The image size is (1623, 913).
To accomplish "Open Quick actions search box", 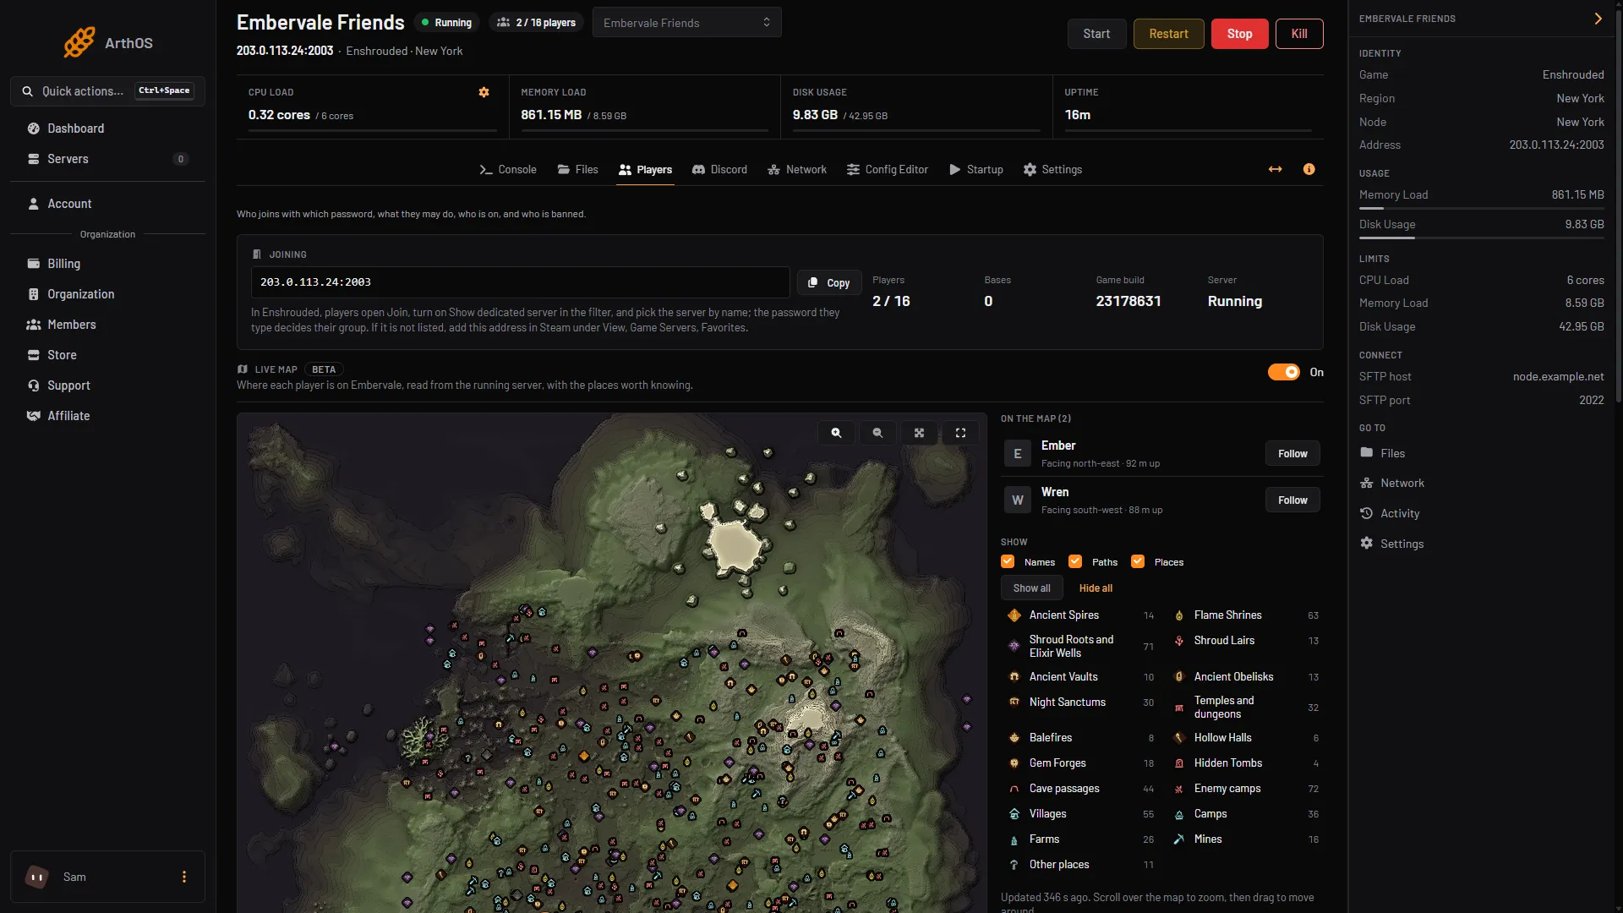I will coord(107,91).
